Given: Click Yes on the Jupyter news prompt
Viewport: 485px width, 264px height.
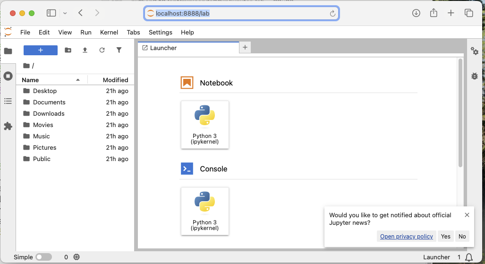Looking at the screenshot, I should click(445, 236).
